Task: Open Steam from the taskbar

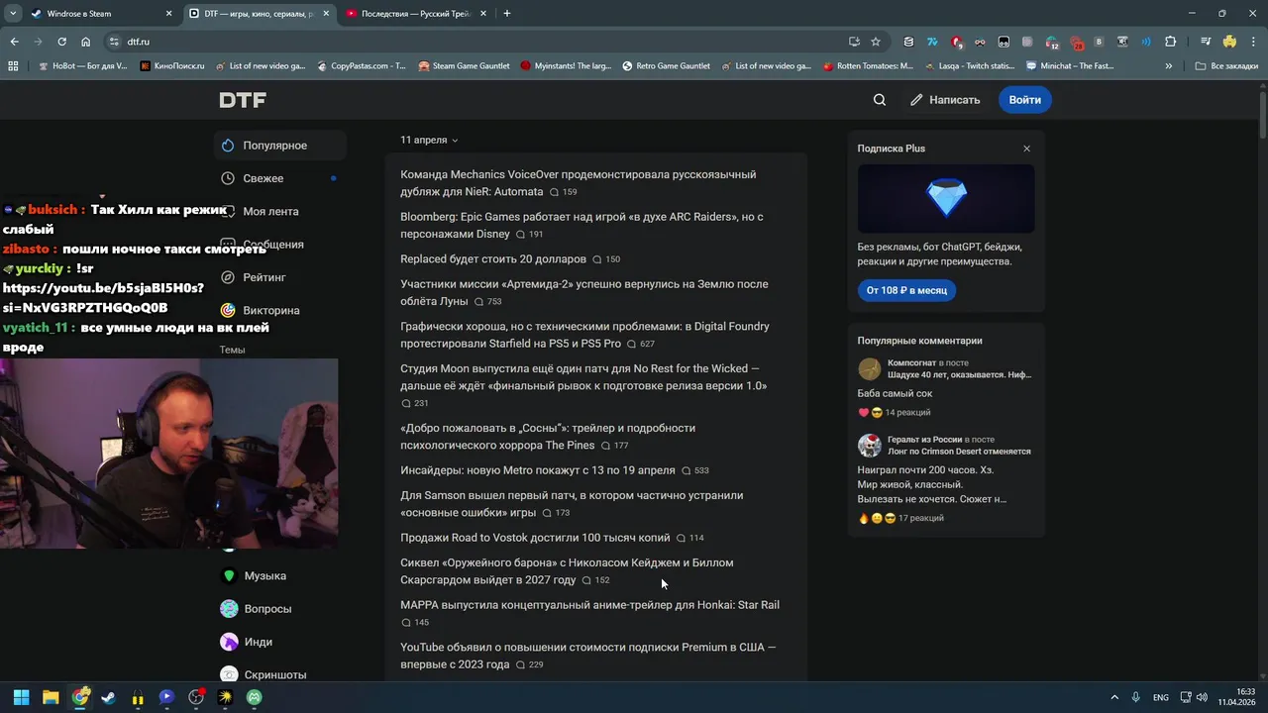Action: point(109,697)
